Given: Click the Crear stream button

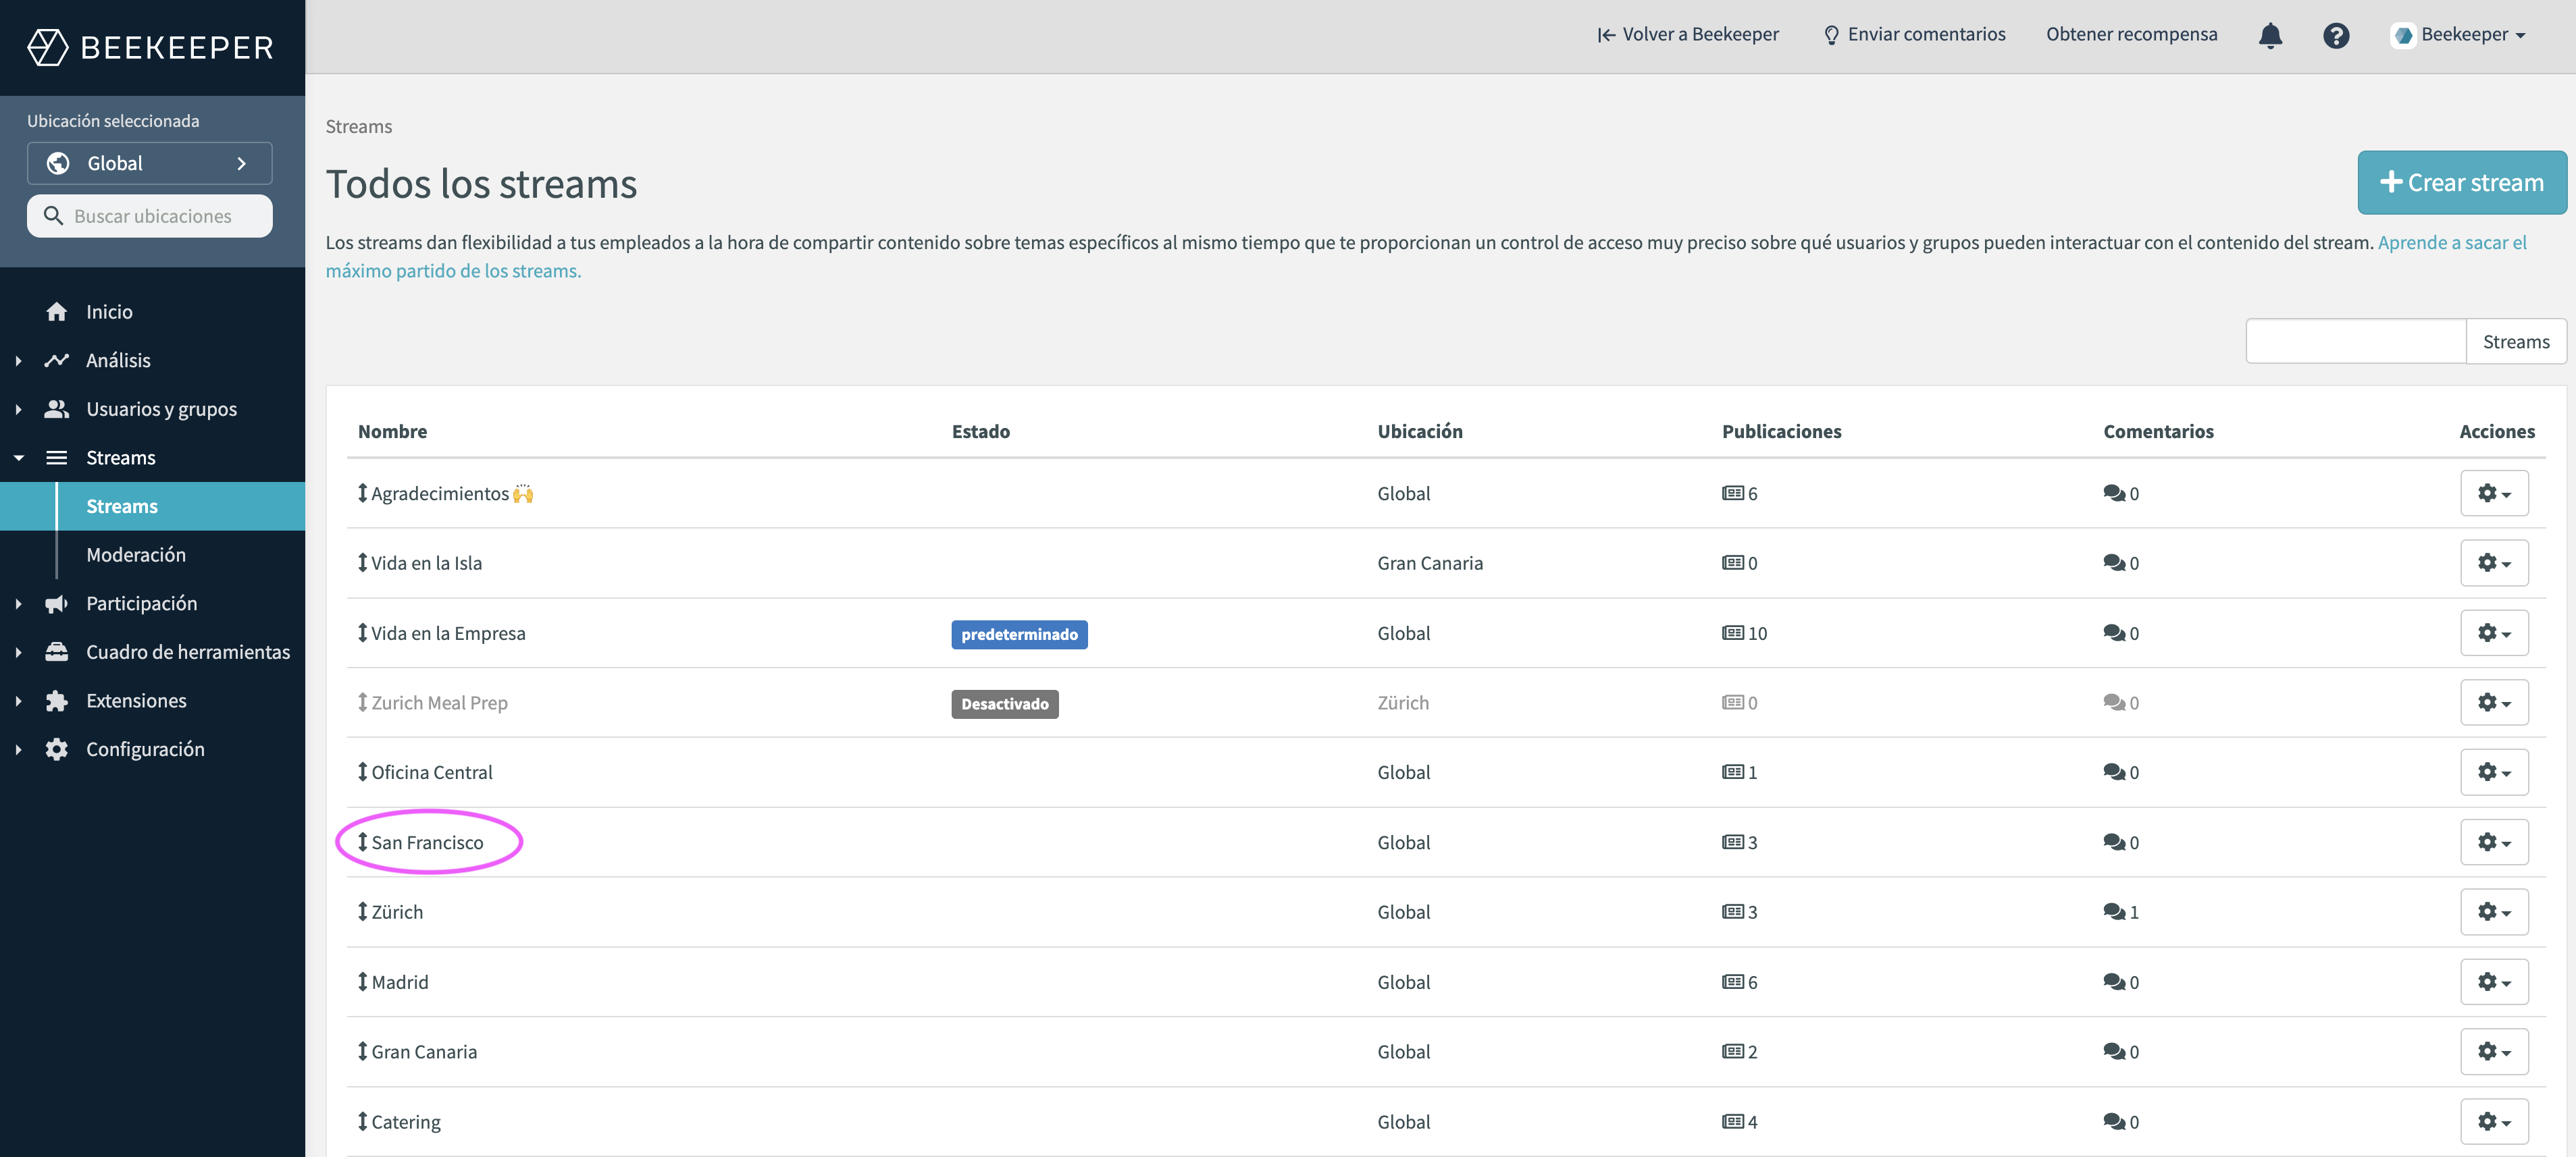Looking at the screenshot, I should coord(2461,183).
